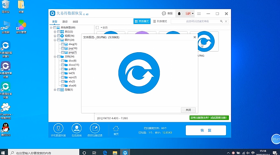Click the green 试试深度扫描 deep scan banner
This screenshot has width=280, height=155.
pos(209,118)
